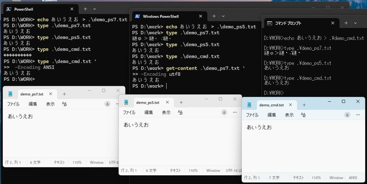367x184 pixels.
Task: Click text formatting icon in demo_cmd.txt Notepad
Action: click(303, 115)
